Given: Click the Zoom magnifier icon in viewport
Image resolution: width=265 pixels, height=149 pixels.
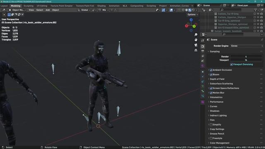Looking at the screenshot, I should [196, 35].
